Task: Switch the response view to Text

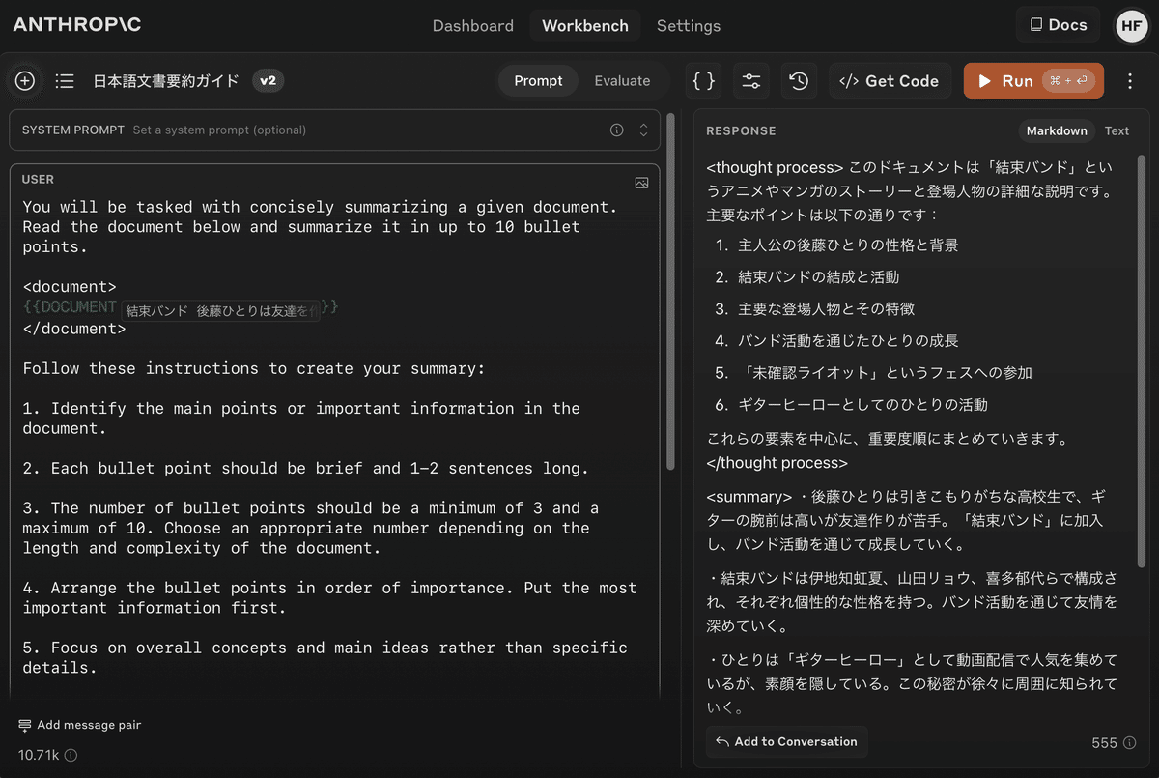Action: (1117, 130)
